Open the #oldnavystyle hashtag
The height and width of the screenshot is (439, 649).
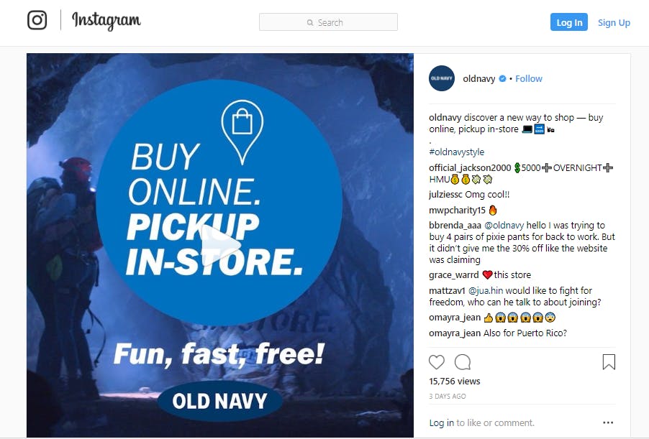(457, 152)
